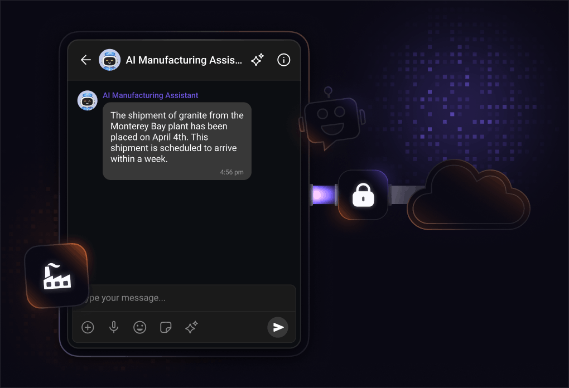Open the sticker note icon
The width and height of the screenshot is (569, 388).
[166, 327]
